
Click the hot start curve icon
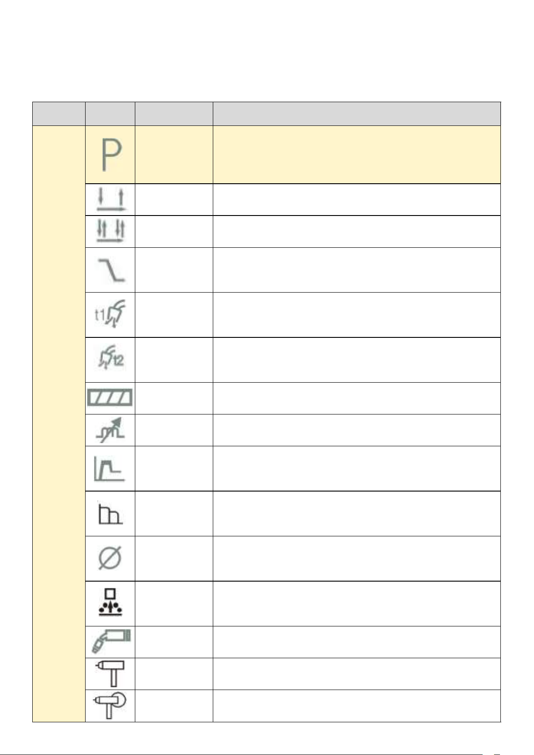coord(110,469)
